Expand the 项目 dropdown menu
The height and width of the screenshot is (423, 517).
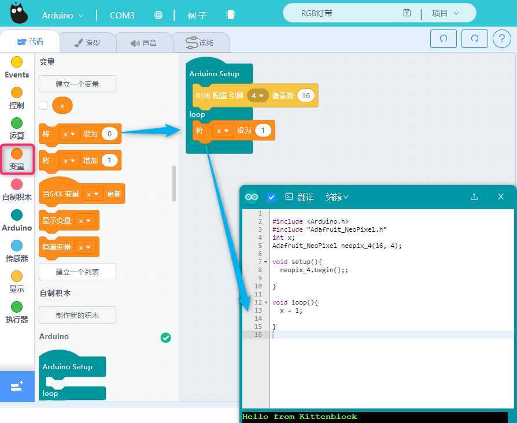click(445, 13)
